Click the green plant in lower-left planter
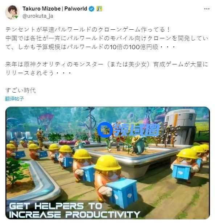The image size is (215, 224). click(16, 170)
